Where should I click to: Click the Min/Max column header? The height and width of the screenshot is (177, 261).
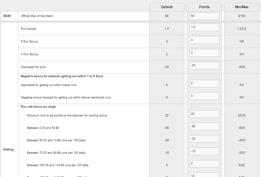pos(242,7)
